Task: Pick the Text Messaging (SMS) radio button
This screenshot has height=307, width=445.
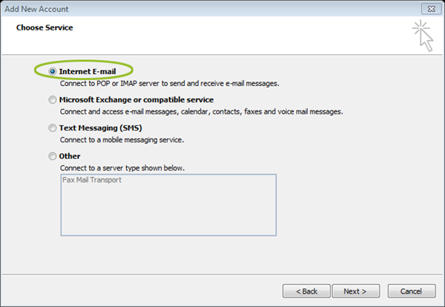Action: pos(52,128)
